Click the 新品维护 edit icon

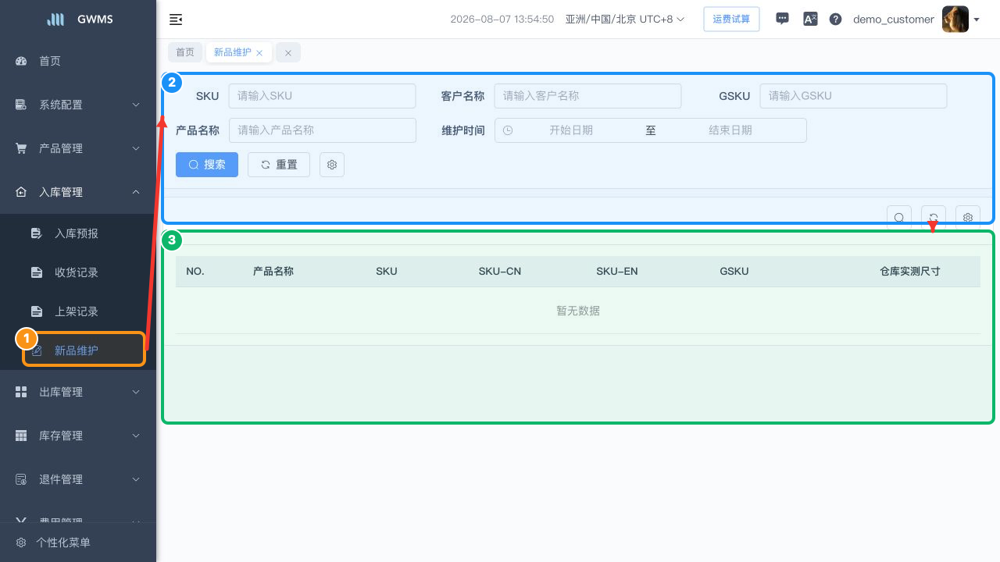36,350
